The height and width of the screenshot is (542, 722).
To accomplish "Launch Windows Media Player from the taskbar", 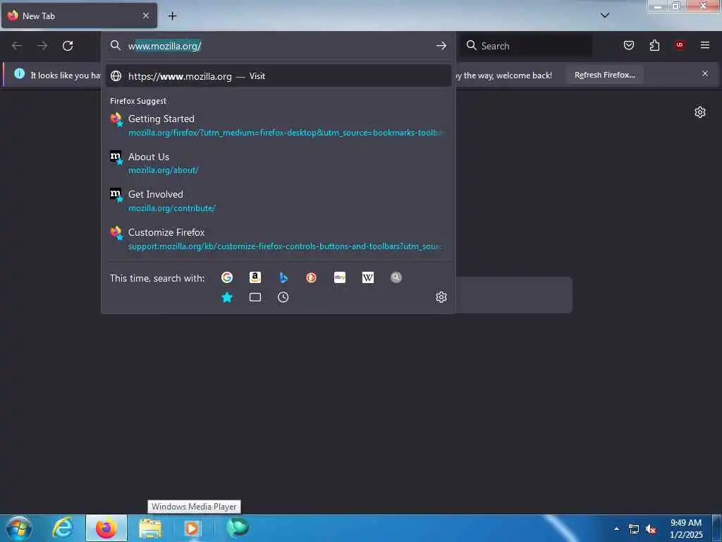I will point(192,528).
